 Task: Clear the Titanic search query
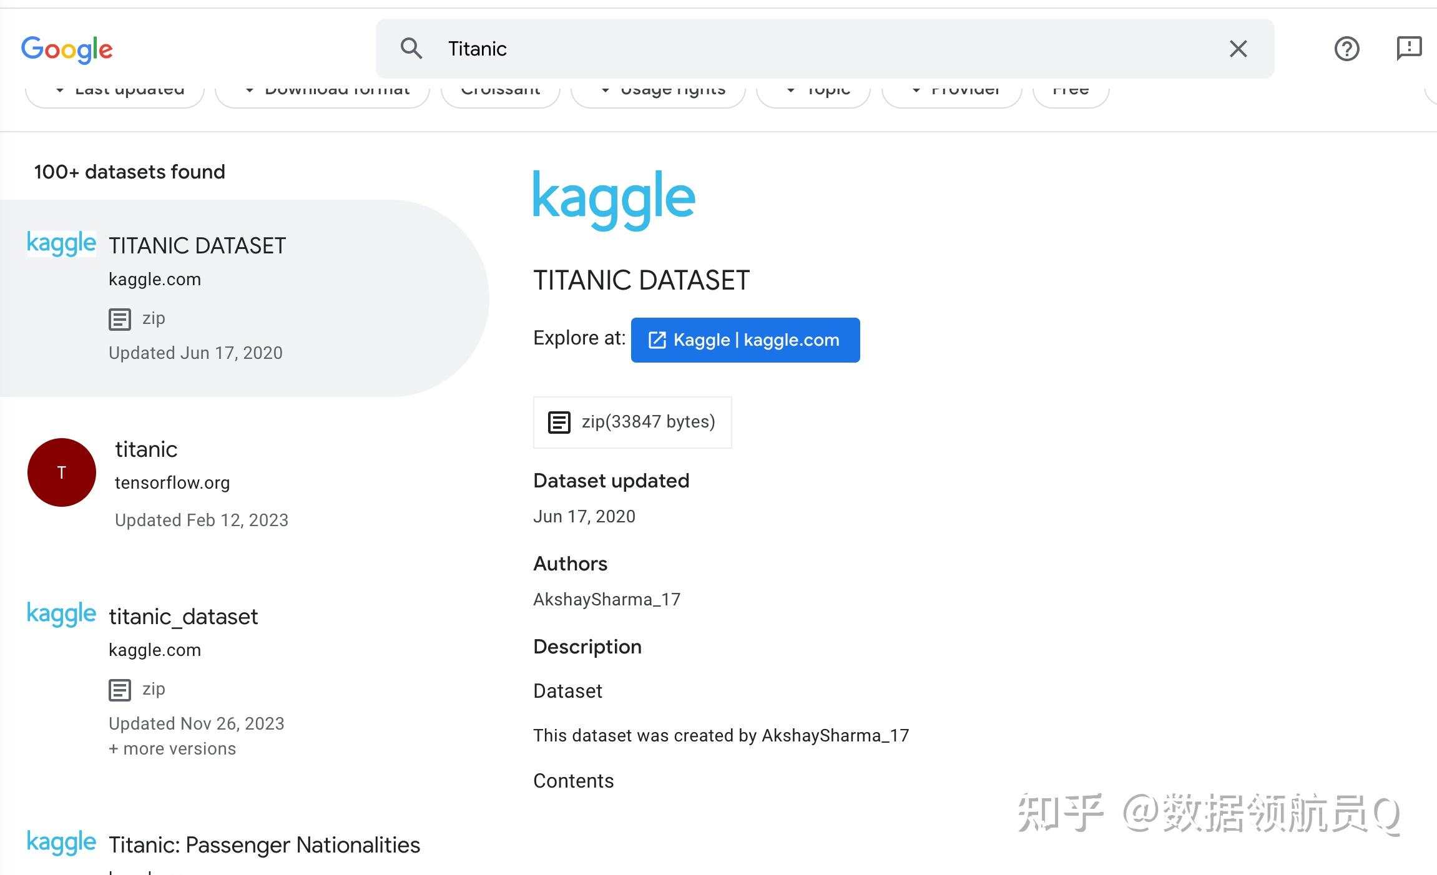1238,49
